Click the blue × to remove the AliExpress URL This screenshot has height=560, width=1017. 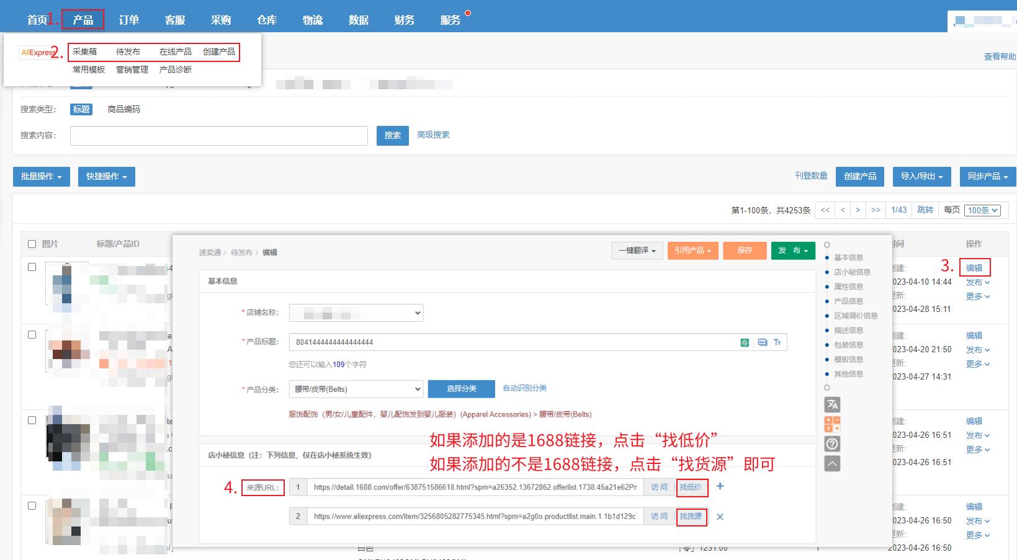tap(720, 517)
